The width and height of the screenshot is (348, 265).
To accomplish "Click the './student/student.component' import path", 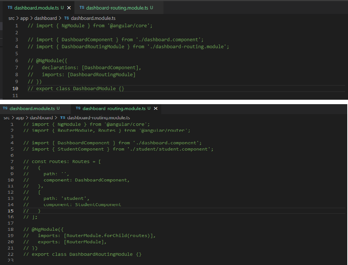I will point(170,149).
